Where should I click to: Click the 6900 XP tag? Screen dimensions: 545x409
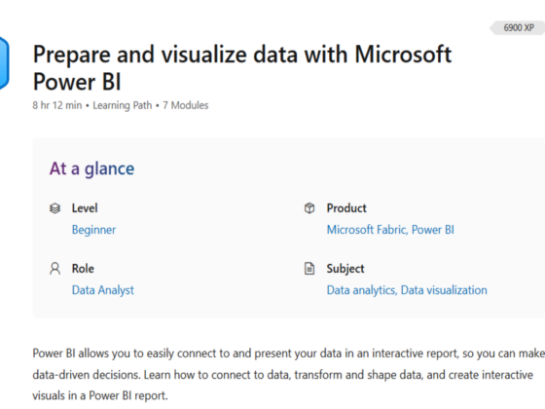pyautogui.click(x=518, y=28)
